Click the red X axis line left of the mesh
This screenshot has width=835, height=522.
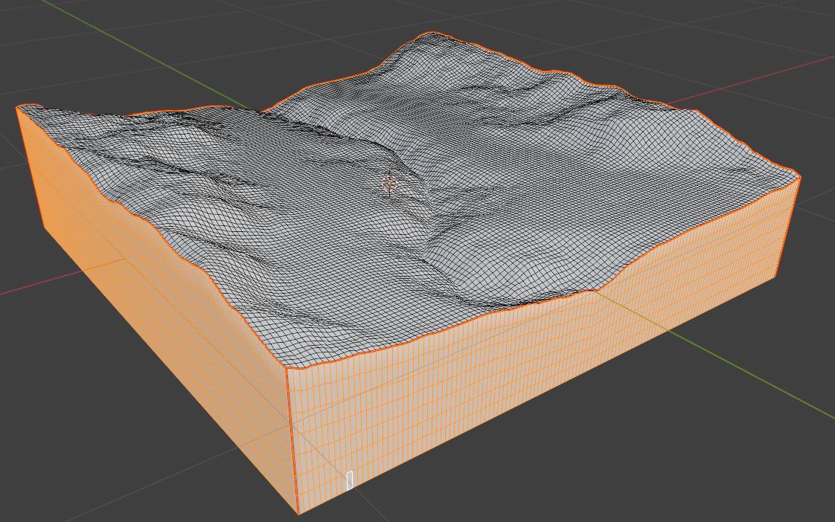[45, 283]
